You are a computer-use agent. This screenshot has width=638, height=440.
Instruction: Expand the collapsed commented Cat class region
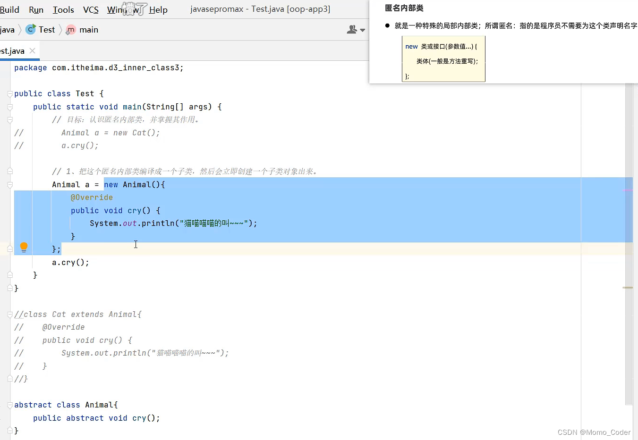[x=9, y=314]
